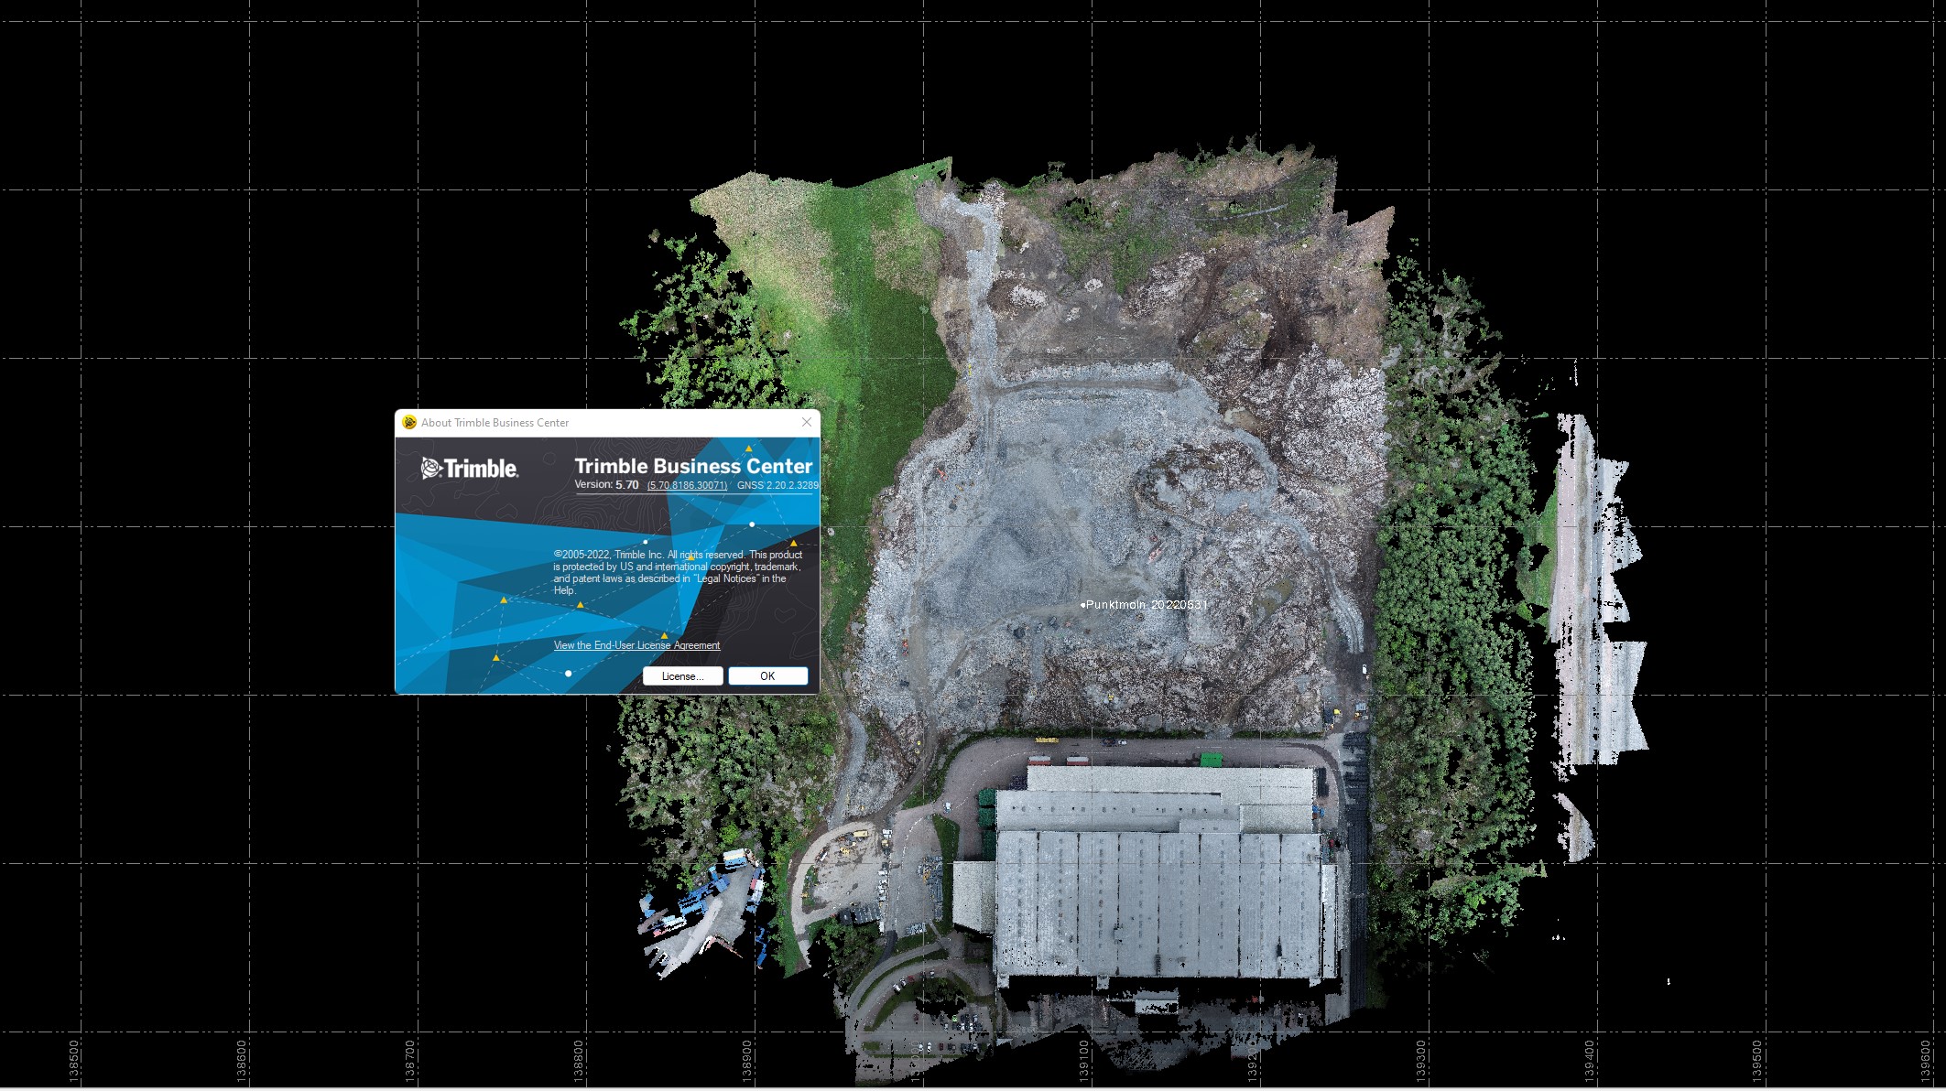Click the build number 5.70.8186.30071 link
The image size is (1946, 1091).
tap(687, 485)
